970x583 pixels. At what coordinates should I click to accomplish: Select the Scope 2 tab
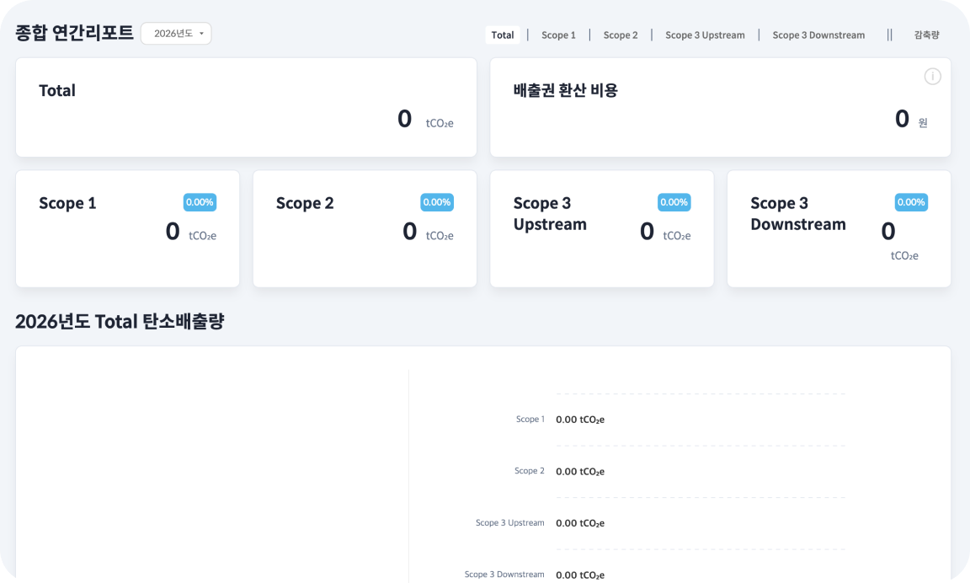pos(621,35)
